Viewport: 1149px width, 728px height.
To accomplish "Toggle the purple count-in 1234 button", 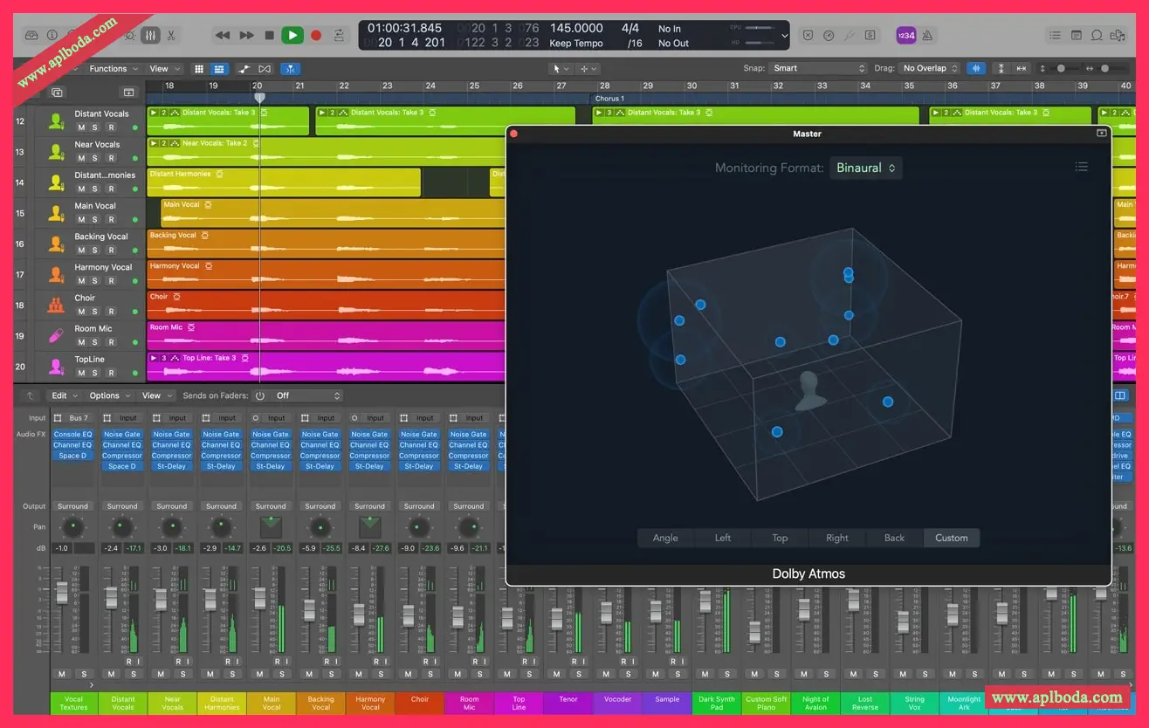I will pyautogui.click(x=905, y=36).
